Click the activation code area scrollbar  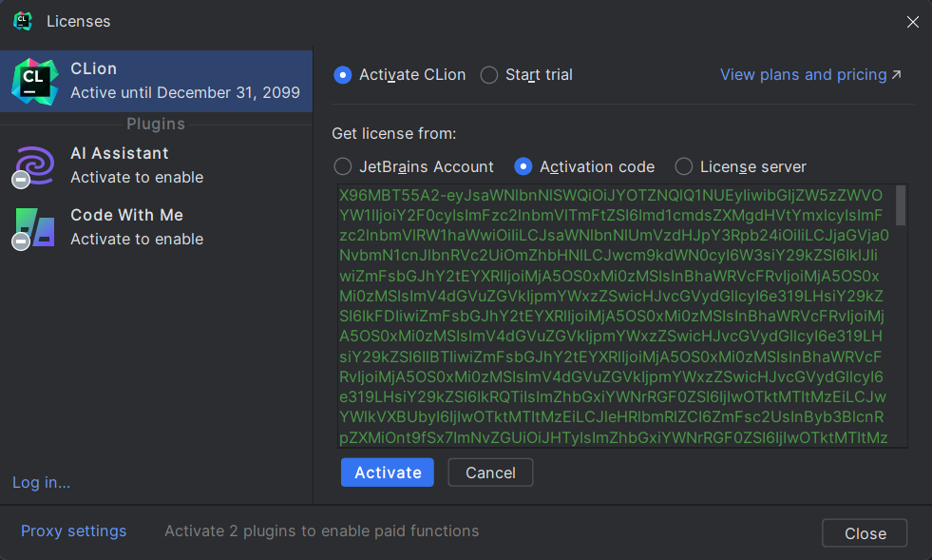[901, 205]
